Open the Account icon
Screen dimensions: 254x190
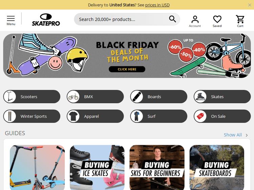[x=195, y=21]
